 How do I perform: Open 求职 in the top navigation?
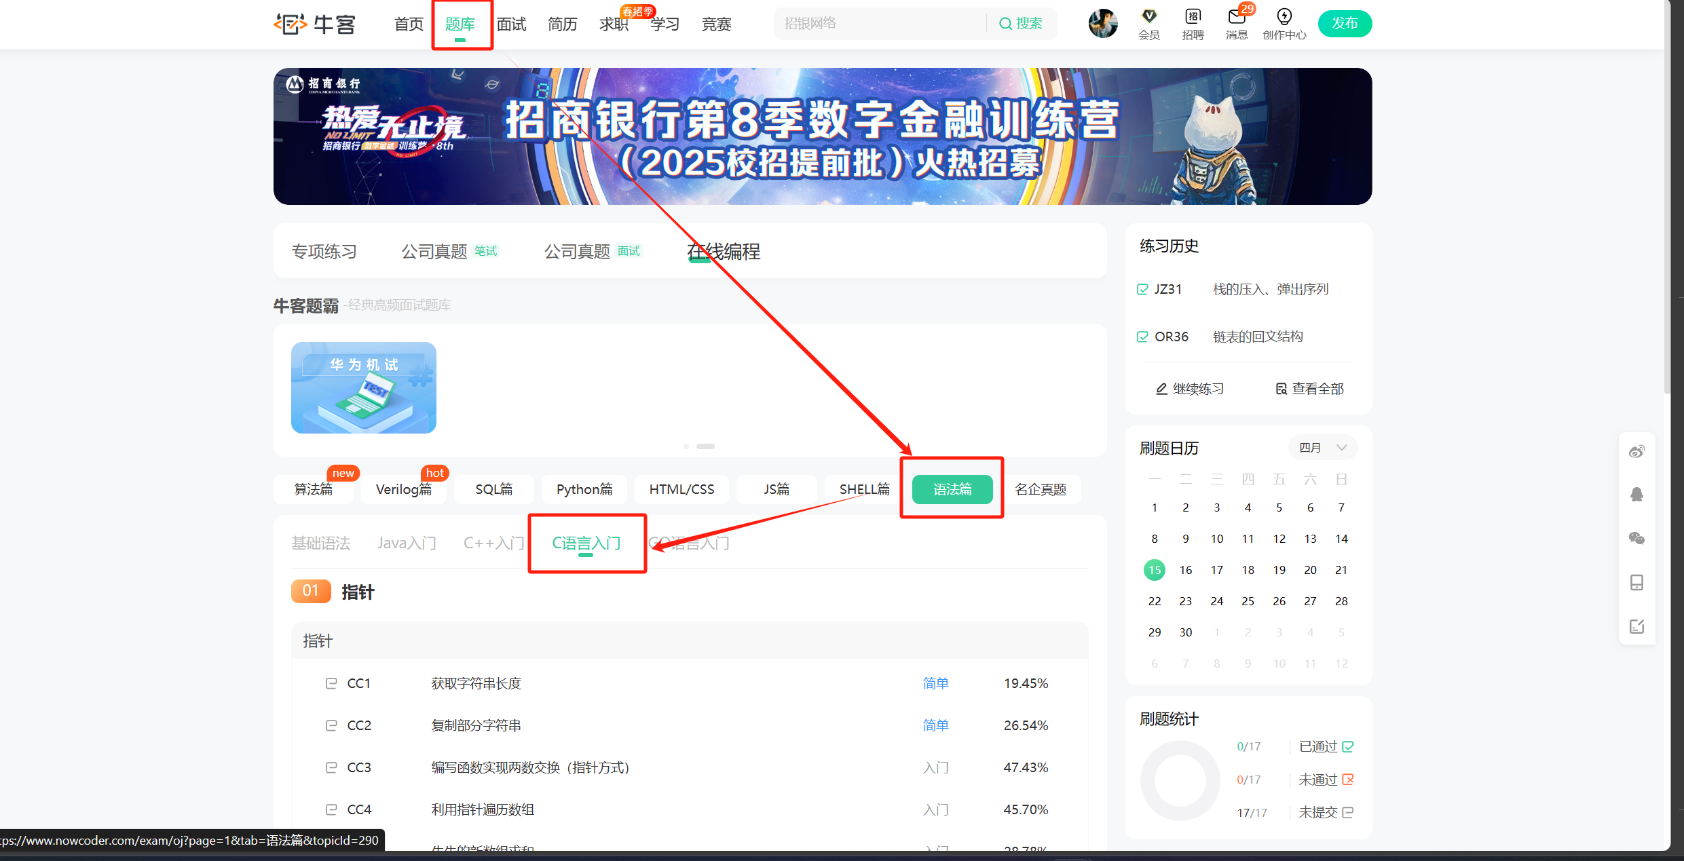point(614,24)
